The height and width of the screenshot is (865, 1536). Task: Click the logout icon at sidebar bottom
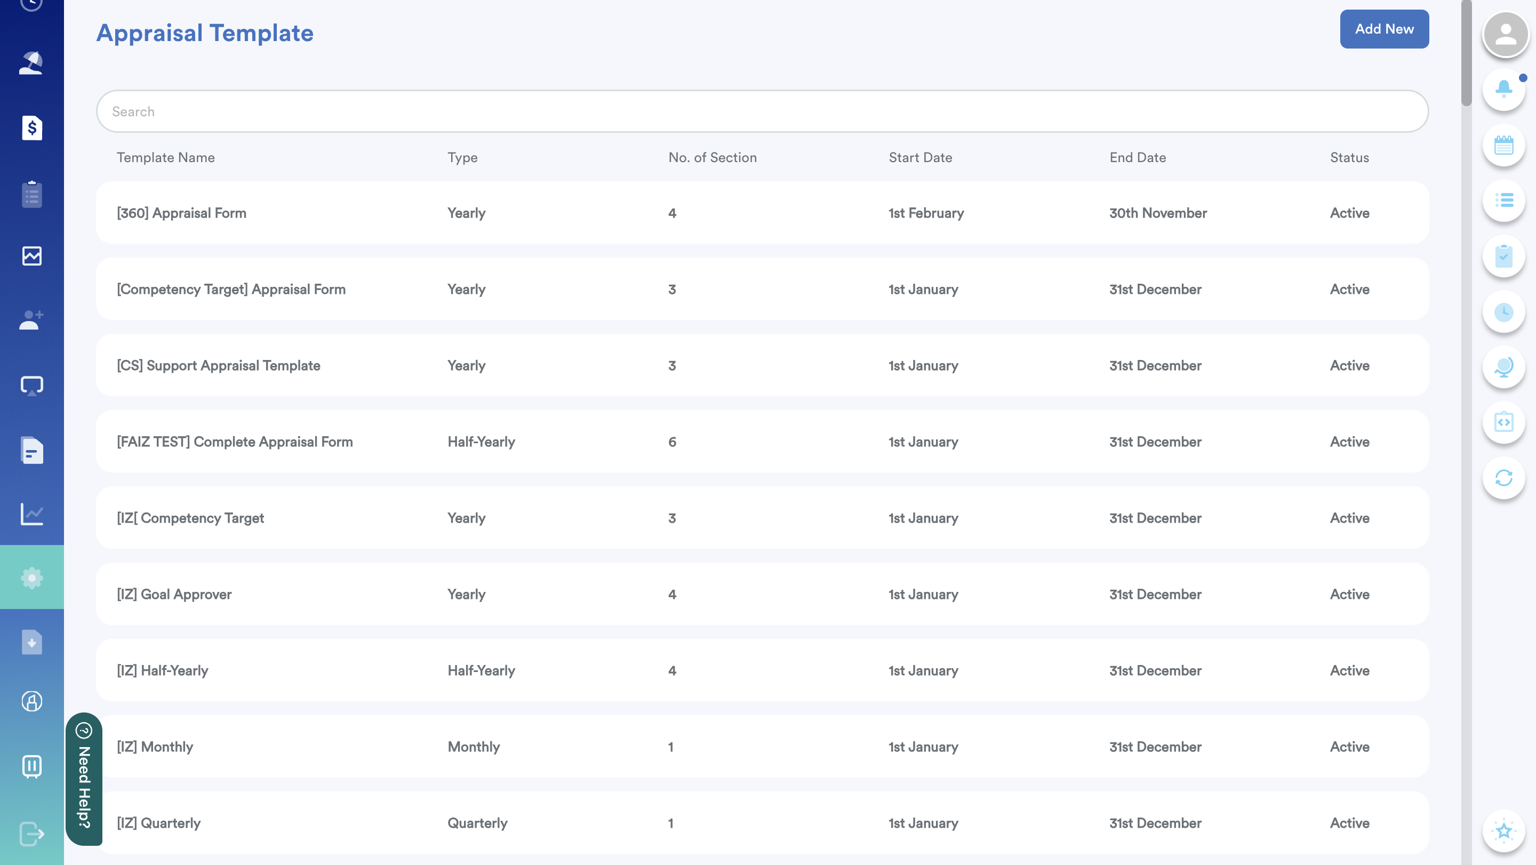coord(31,833)
